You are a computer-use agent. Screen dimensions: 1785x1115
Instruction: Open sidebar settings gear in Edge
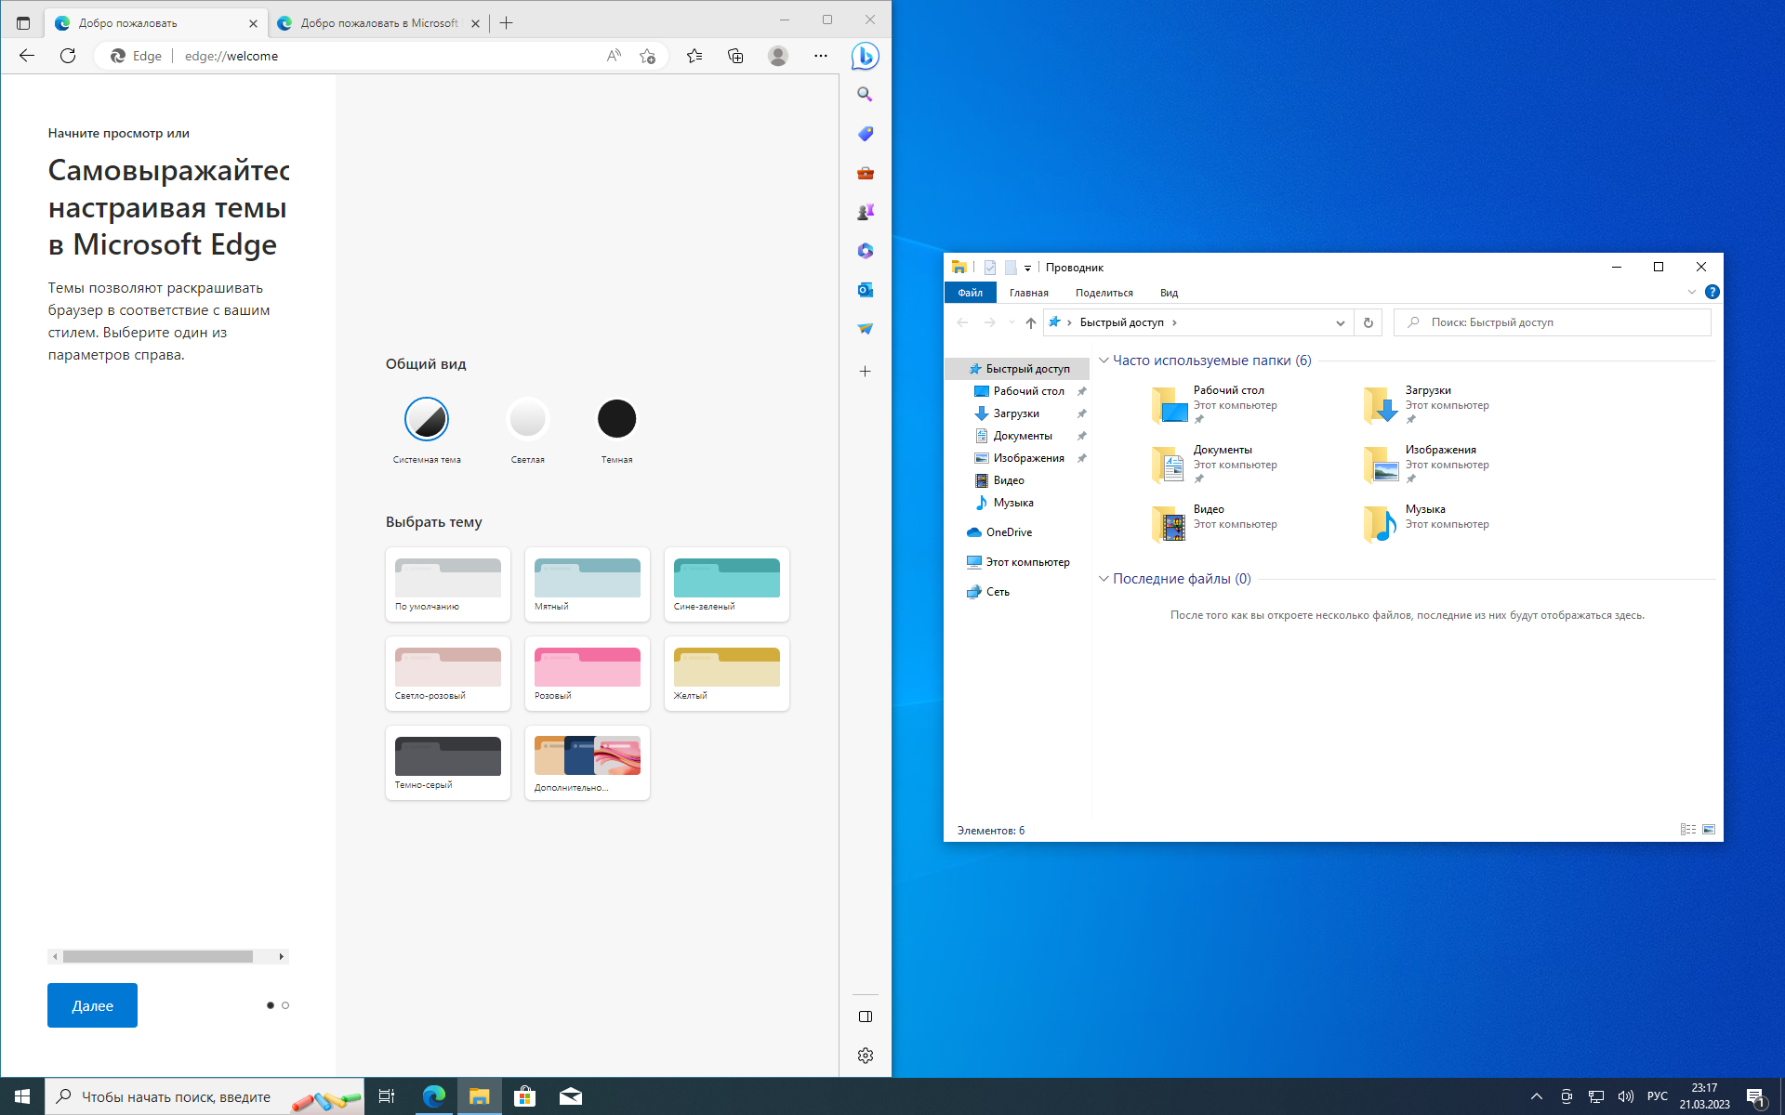tap(866, 1056)
